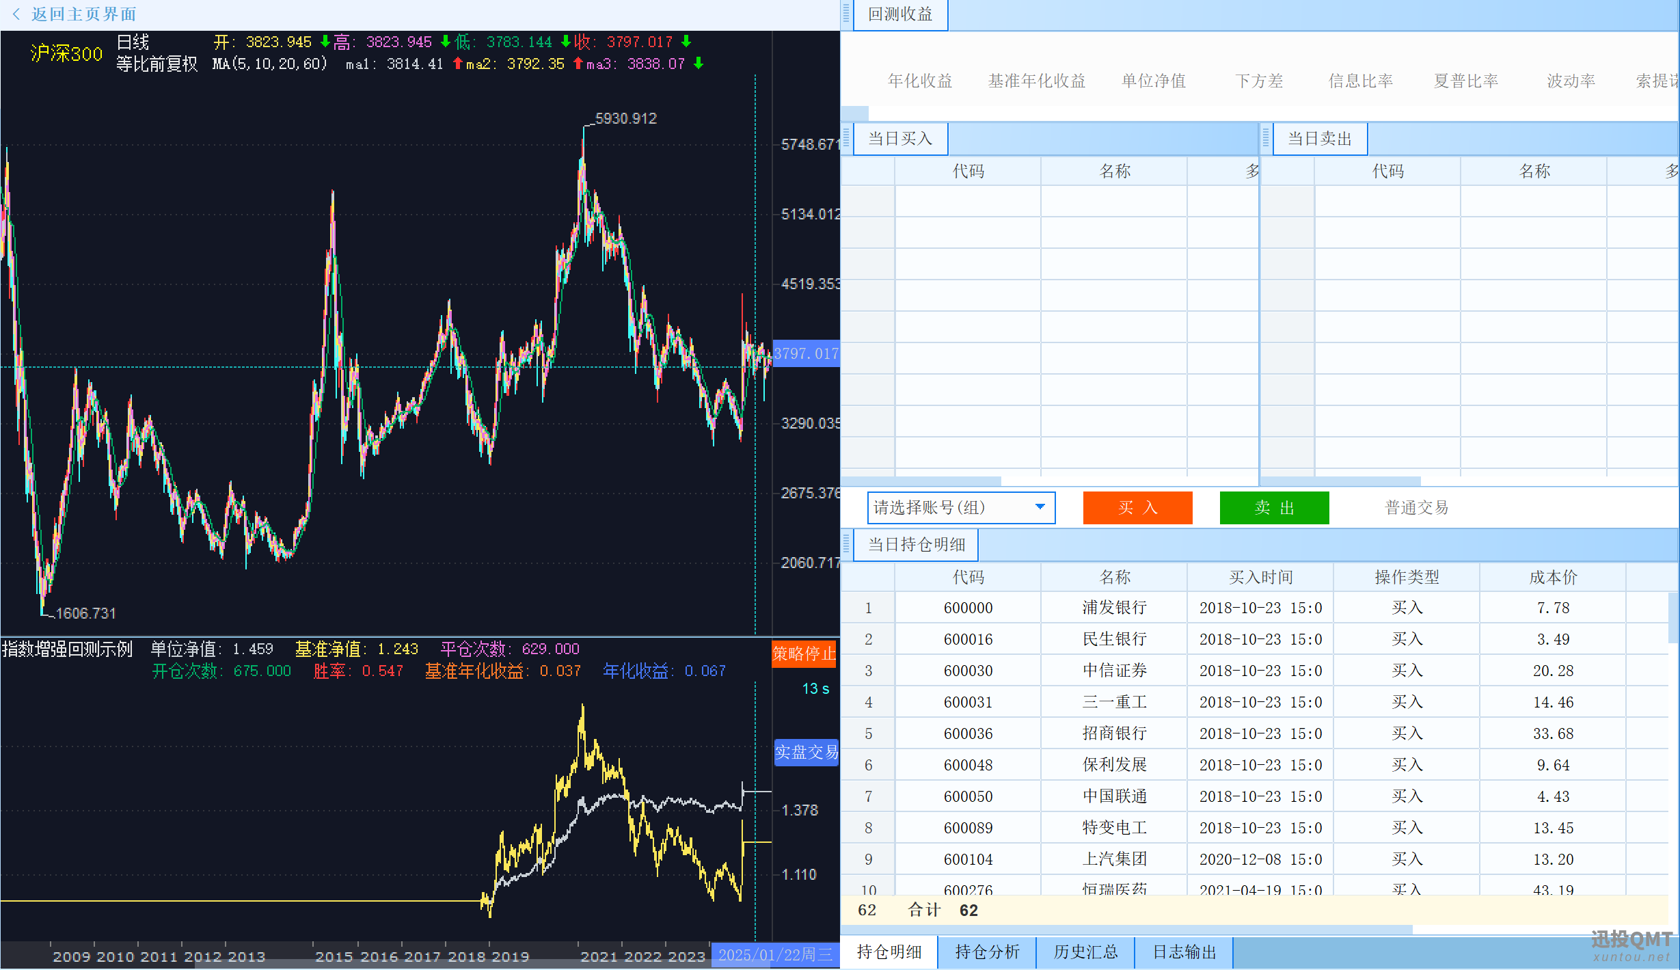1680x970 pixels.
Task: Select the 民生银行 holdings row
Action: 1254,639
